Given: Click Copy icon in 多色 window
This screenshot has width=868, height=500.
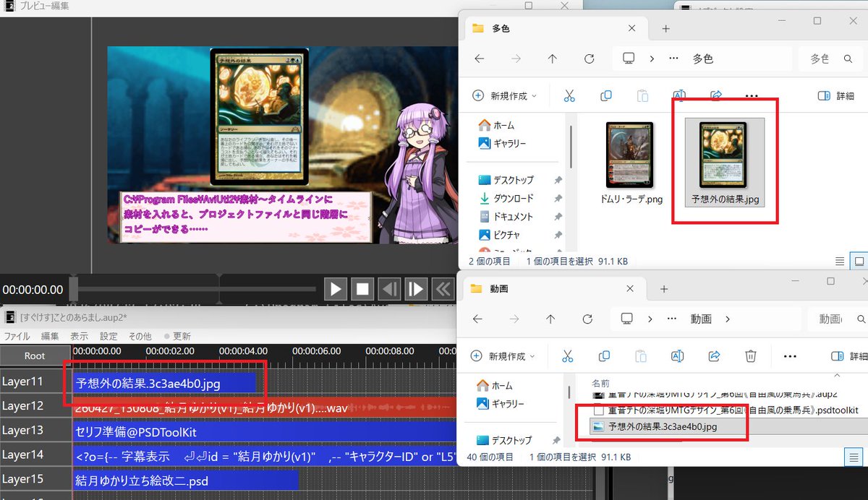Looking at the screenshot, I should (x=606, y=95).
